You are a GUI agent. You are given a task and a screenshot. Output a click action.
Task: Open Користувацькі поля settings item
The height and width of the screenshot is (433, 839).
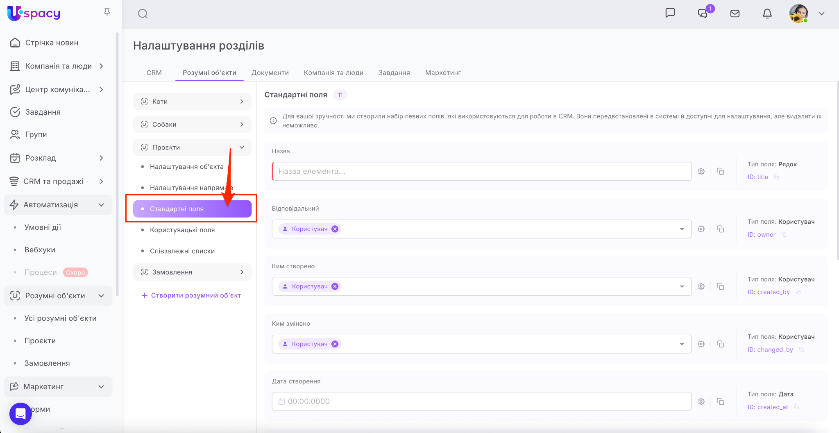click(x=182, y=230)
